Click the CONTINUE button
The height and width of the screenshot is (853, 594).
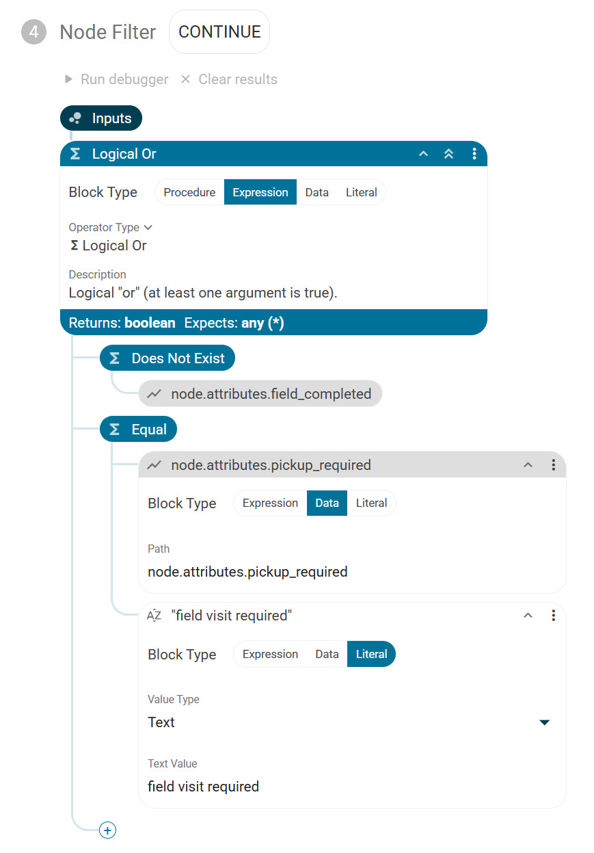tap(219, 32)
